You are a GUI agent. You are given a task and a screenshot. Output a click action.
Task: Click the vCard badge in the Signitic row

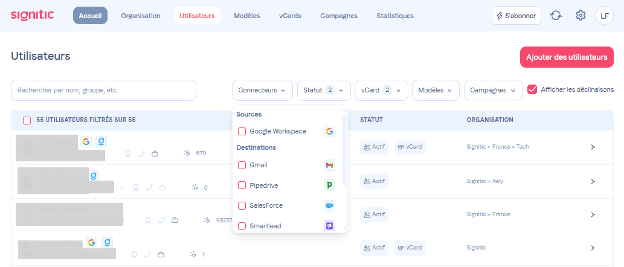410,248
